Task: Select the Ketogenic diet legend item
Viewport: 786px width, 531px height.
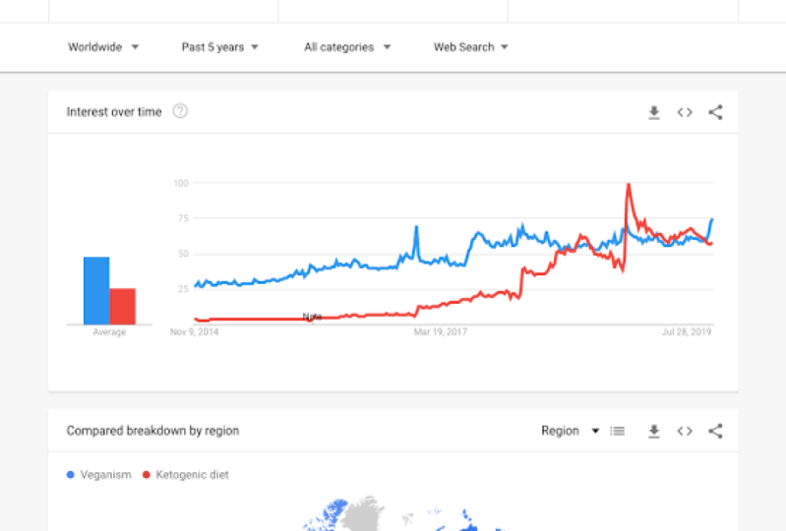Action: click(x=186, y=475)
